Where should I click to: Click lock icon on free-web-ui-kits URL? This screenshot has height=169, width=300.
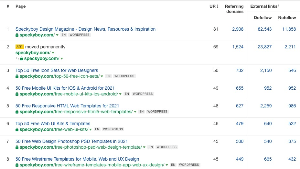point(17,129)
